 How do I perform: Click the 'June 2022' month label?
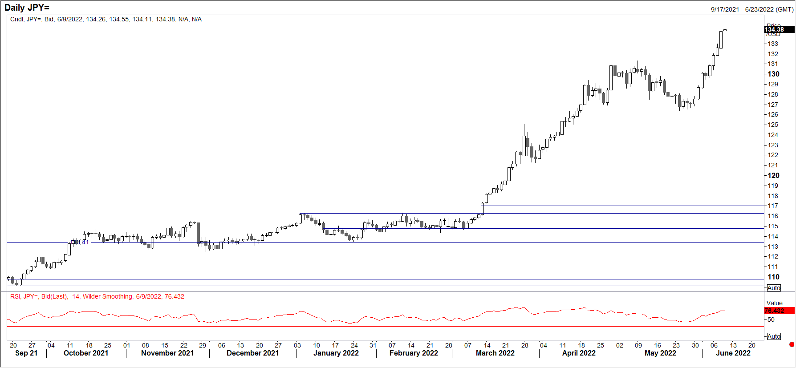point(733,353)
